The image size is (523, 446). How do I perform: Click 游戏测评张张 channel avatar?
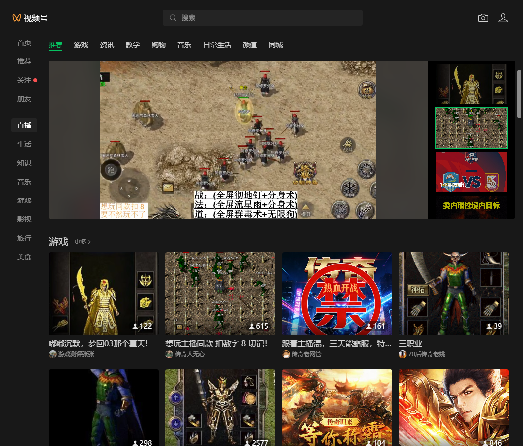coord(53,354)
